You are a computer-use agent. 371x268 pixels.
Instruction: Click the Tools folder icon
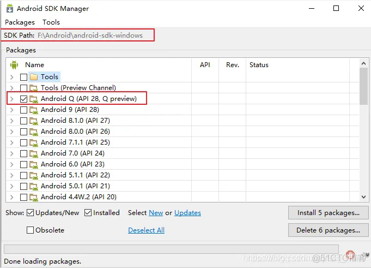coord(34,77)
